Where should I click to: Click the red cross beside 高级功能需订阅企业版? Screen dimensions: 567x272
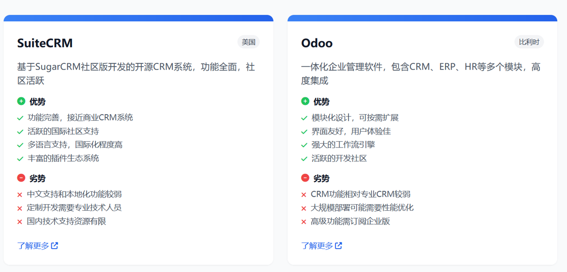(x=304, y=221)
